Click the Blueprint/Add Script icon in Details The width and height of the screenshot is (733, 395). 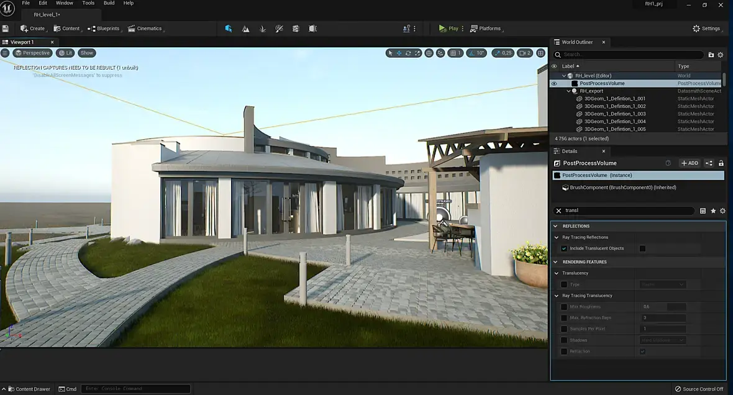pyautogui.click(x=709, y=163)
